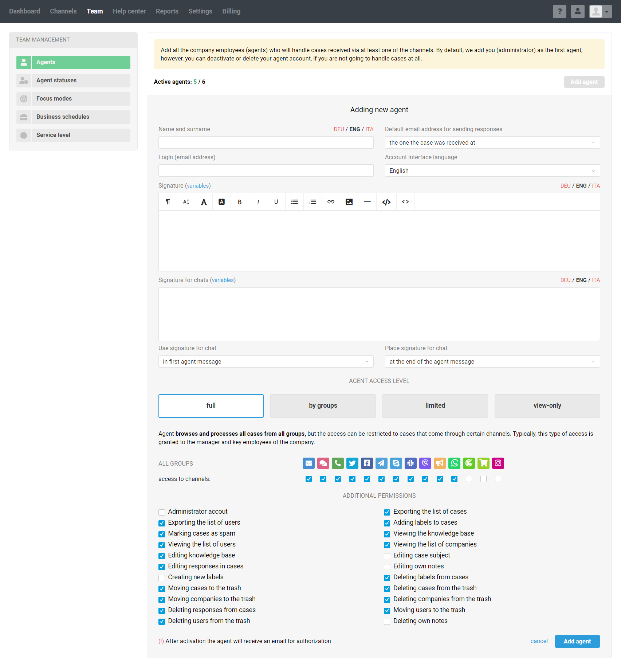
Task: Enable the Administrator account checkbox
Action: (x=162, y=512)
